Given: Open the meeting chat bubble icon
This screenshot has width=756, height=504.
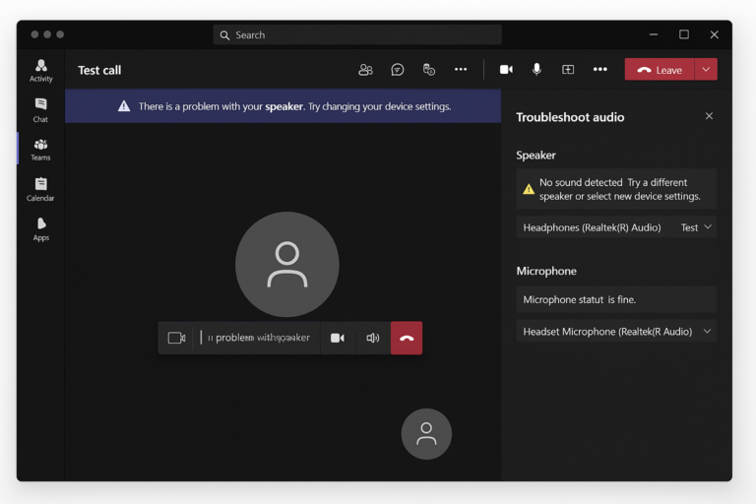Looking at the screenshot, I should [398, 70].
